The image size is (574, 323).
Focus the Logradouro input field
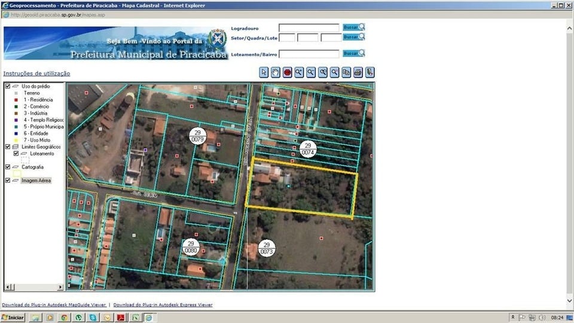[x=309, y=28]
